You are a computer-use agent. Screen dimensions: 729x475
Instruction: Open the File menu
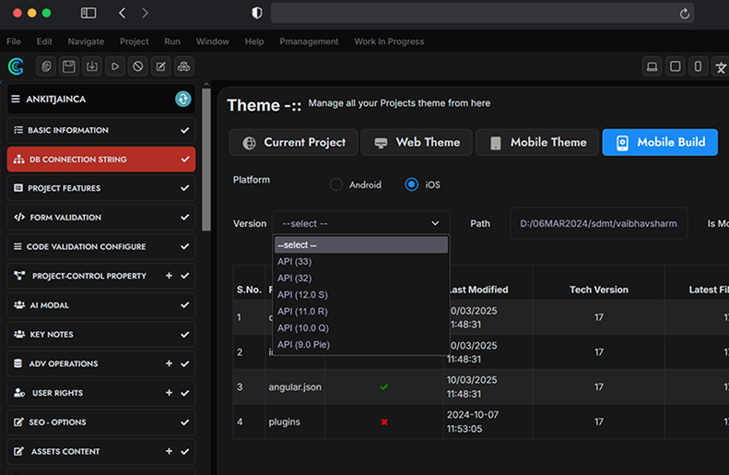[x=14, y=42]
